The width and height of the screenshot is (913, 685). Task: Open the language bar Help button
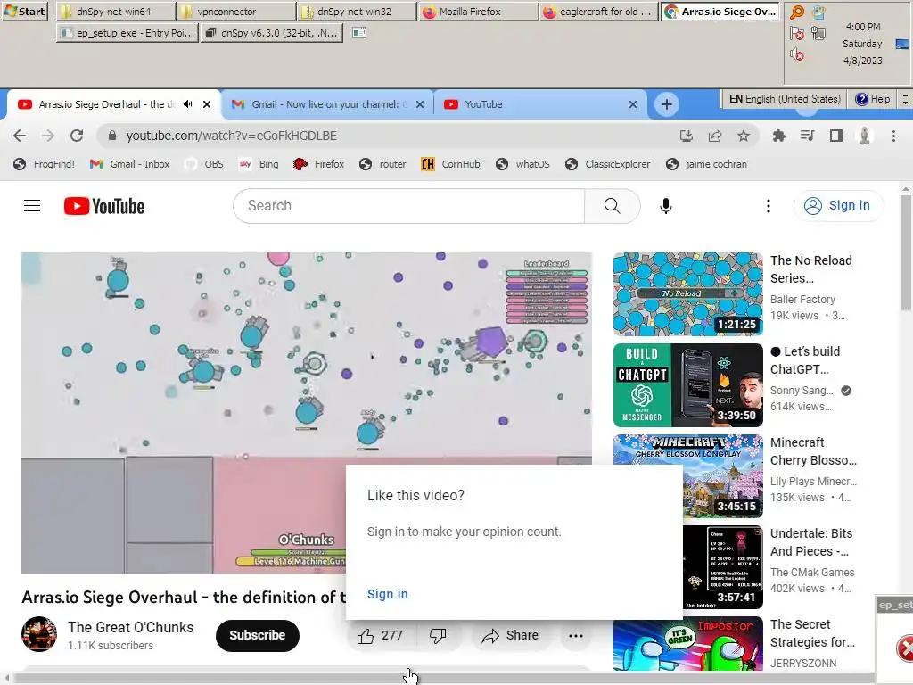point(872,99)
